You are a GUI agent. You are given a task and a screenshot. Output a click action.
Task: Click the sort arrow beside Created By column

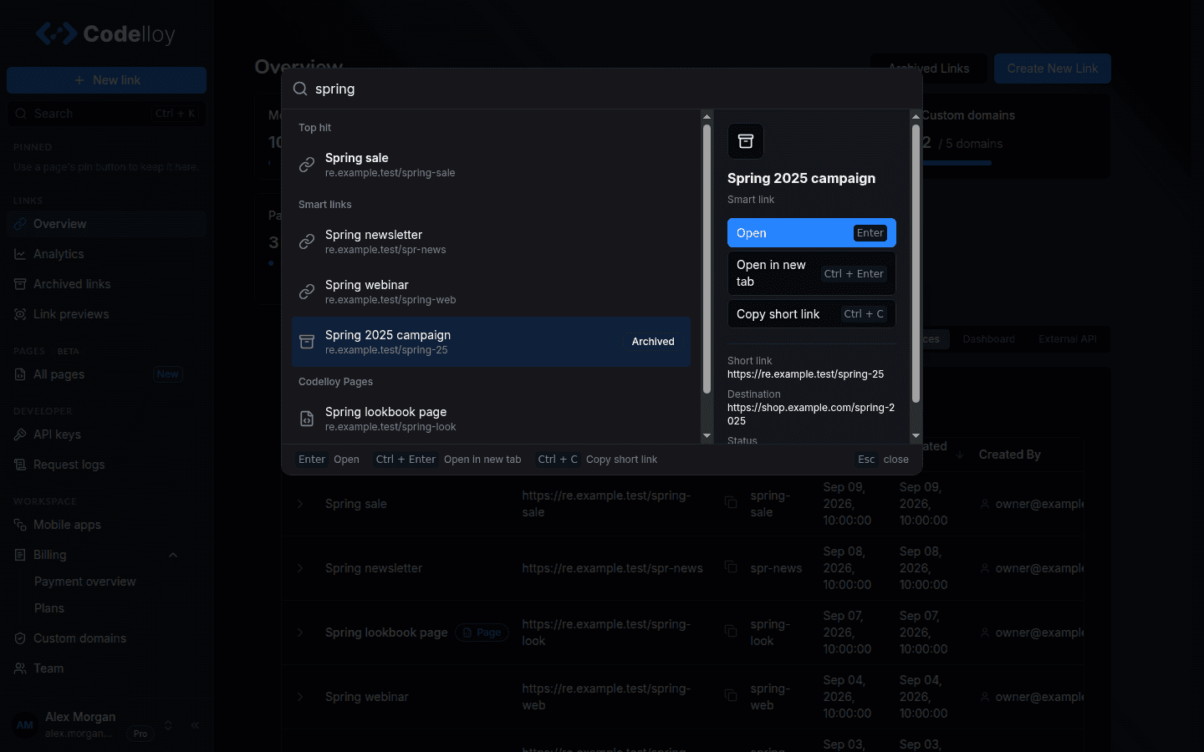[x=960, y=455]
